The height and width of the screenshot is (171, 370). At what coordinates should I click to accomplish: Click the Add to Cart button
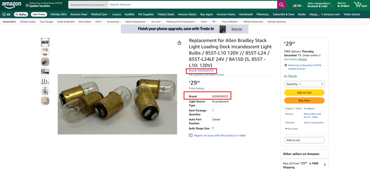coord(304,93)
